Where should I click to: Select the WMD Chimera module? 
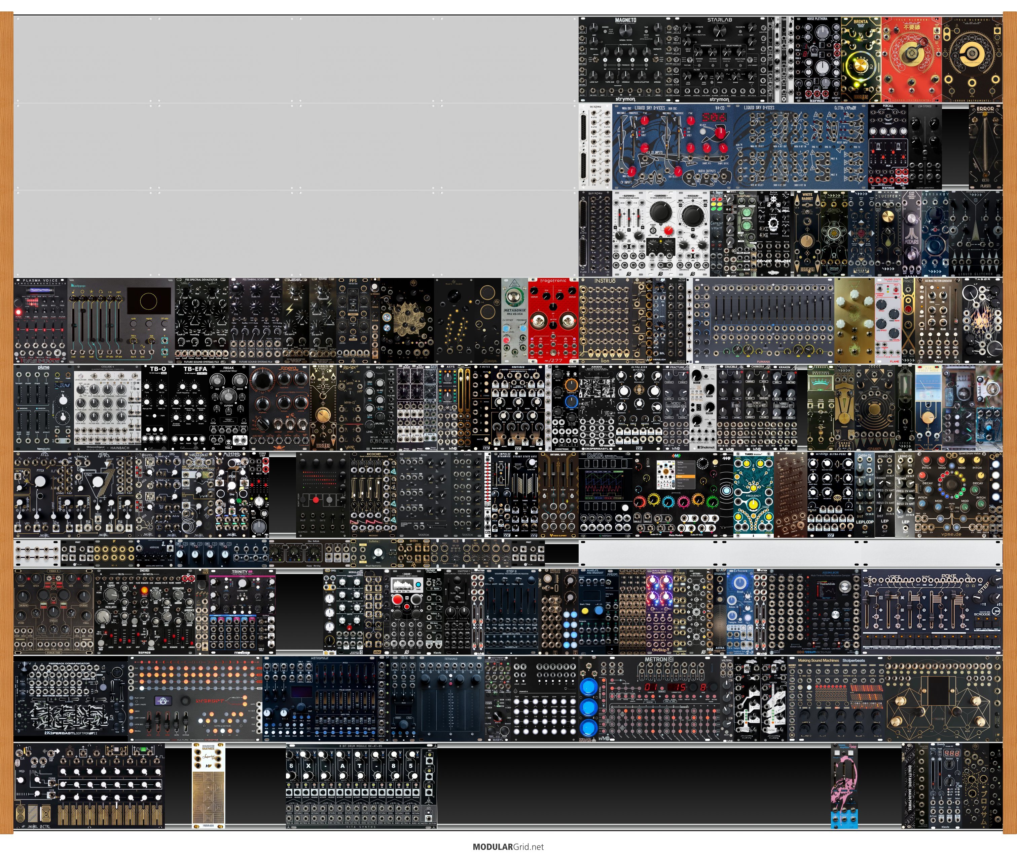(757, 408)
